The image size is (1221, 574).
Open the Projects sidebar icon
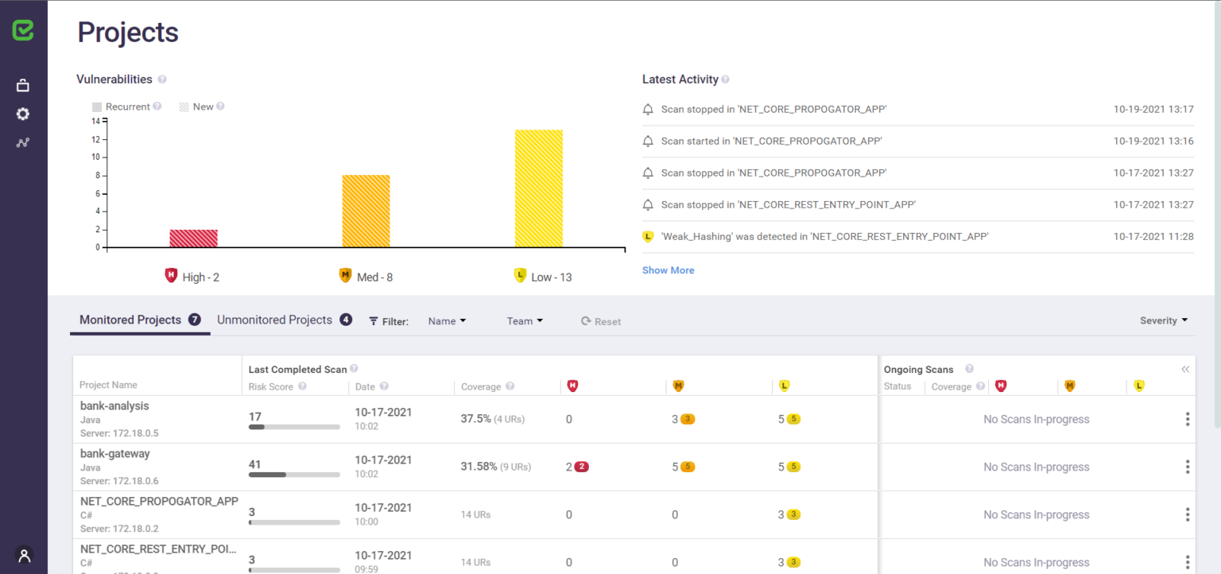23,84
